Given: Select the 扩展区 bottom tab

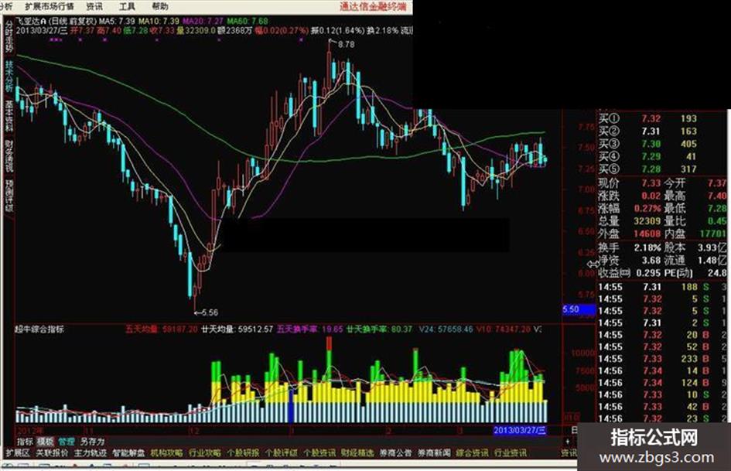Looking at the screenshot, I should [x=17, y=452].
